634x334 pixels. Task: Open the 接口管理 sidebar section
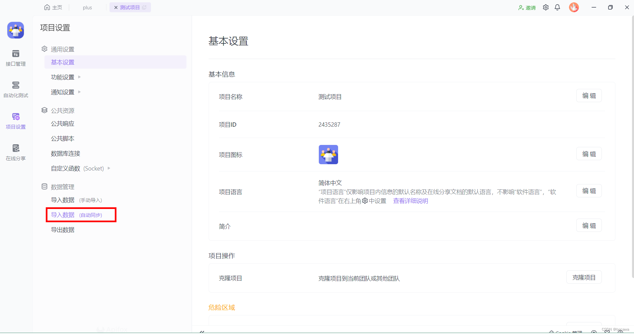point(16,58)
